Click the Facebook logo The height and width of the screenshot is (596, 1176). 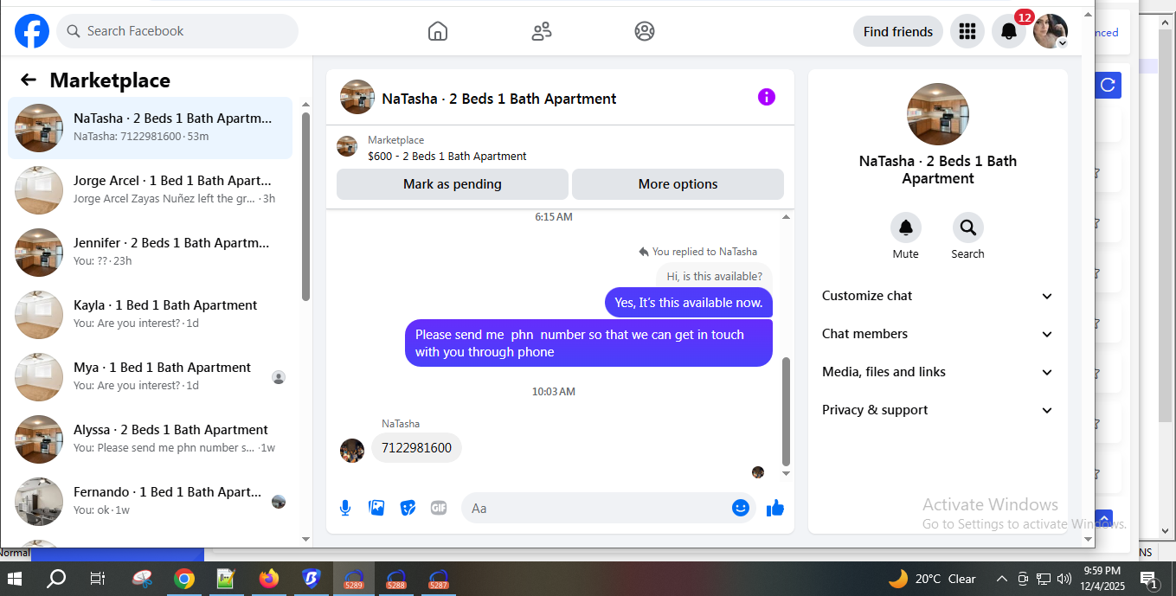point(32,31)
